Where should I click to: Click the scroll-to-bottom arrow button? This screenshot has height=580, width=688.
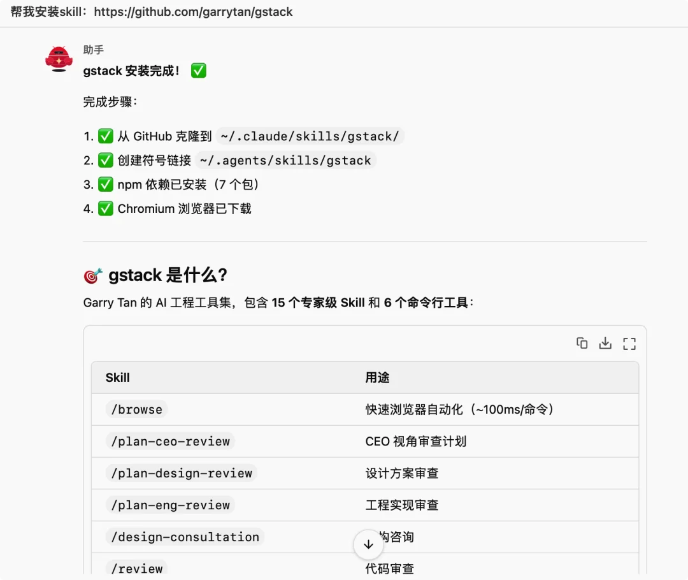(368, 544)
